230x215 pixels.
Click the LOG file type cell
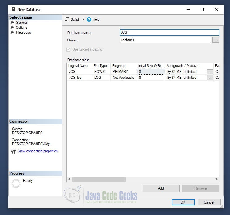coord(101,78)
